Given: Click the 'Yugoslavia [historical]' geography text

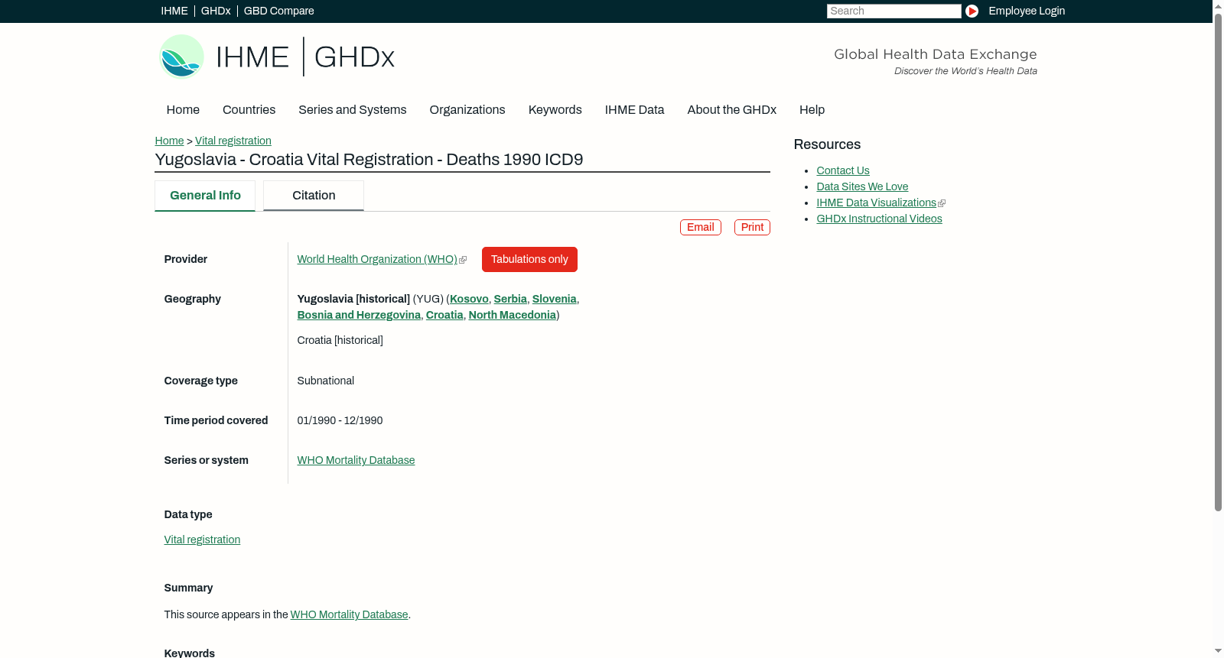Looking at the screenshot, I should (353, 299).
